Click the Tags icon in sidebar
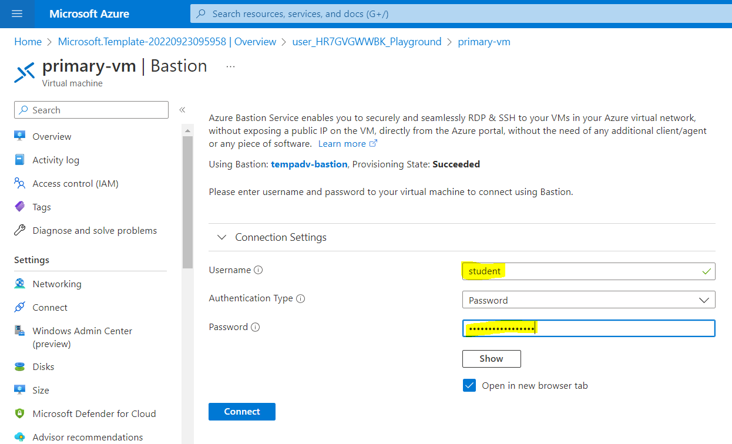732x444 pixels. pyautogui.click(x=20, y=207)
